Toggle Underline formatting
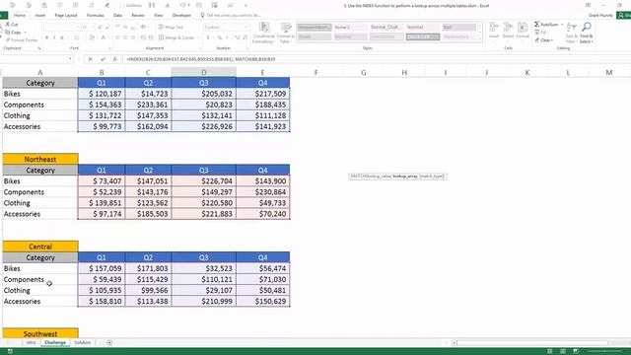This screenshot has height=355, width=631. coord(62,37)
